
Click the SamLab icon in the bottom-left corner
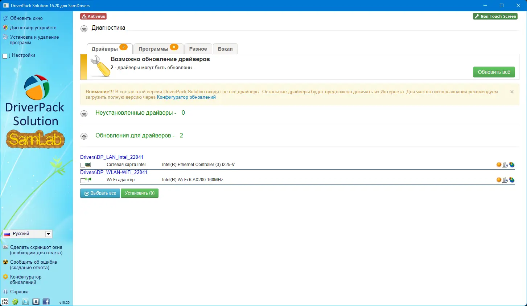coord(5,301)
